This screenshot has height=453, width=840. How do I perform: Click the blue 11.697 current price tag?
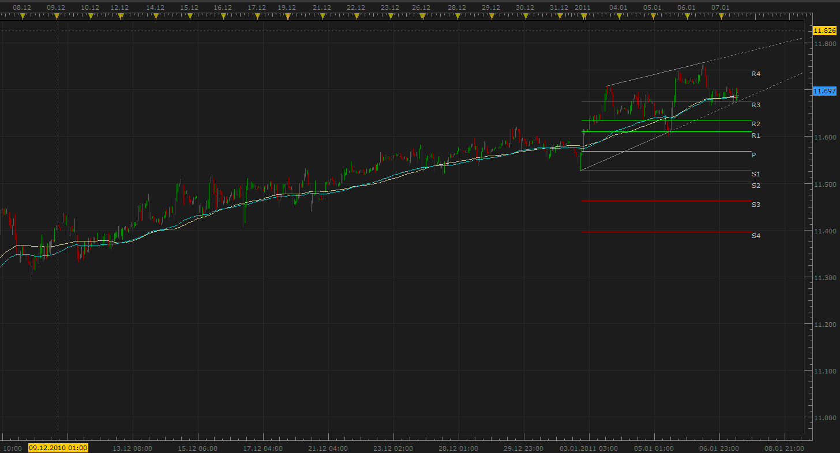pyautogui.click(x=824, y=91)
